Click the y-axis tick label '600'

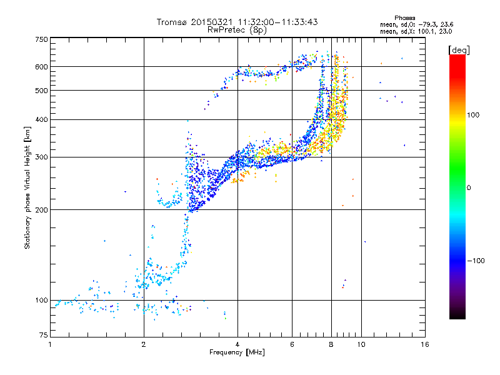pos(41,67)
